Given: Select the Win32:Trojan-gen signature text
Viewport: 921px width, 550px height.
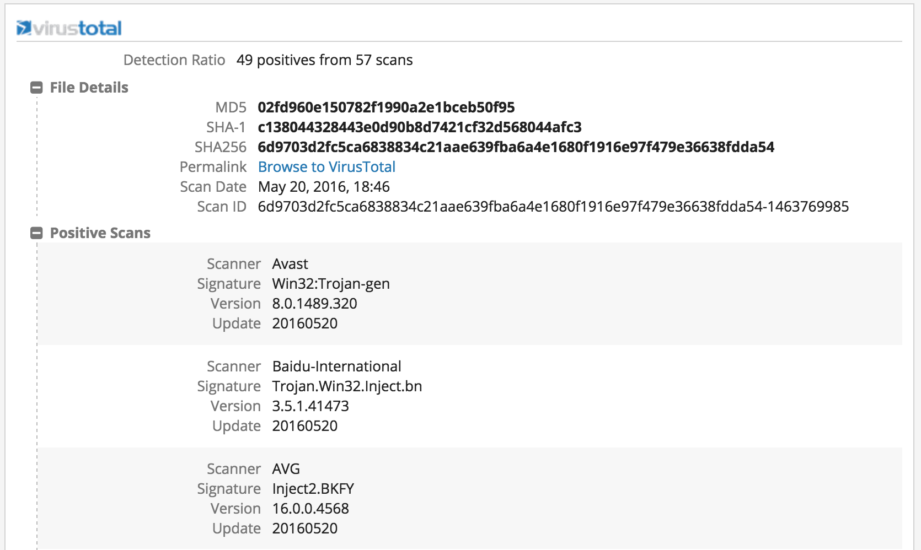Looking at the screenshot, I should tap(331, 284).
